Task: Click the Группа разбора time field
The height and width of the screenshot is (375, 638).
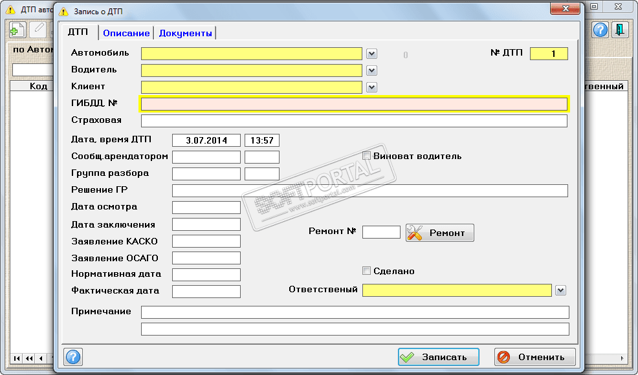Action: 262,174
